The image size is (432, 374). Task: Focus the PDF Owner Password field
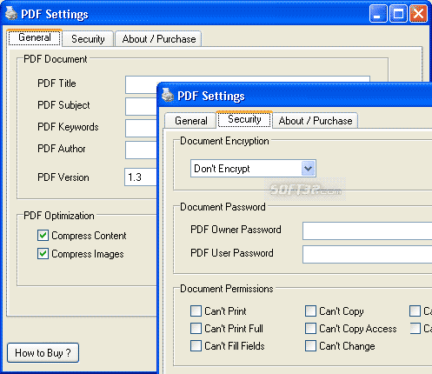(368, 231)
